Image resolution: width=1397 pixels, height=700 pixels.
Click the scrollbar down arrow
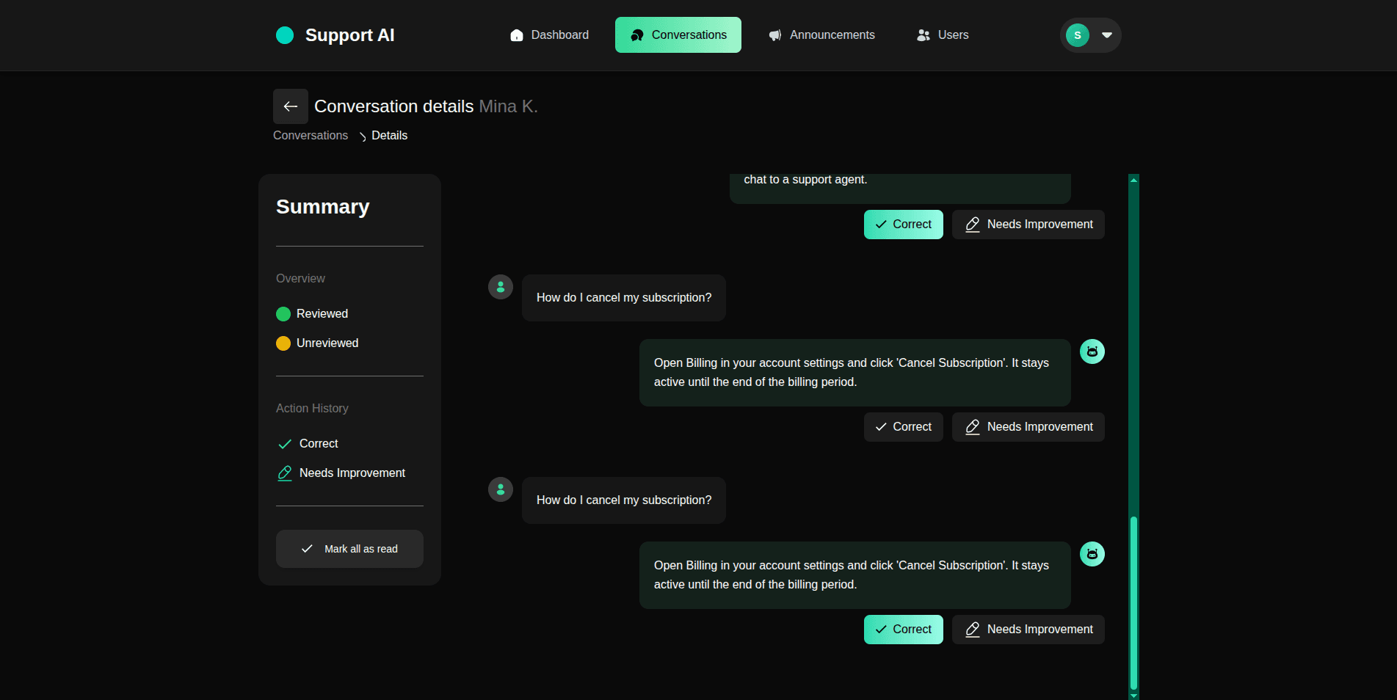pos(1133,695)
